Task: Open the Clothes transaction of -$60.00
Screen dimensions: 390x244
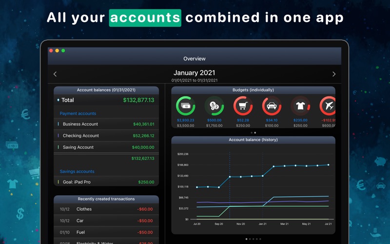Action: click(x=106, y=209)
